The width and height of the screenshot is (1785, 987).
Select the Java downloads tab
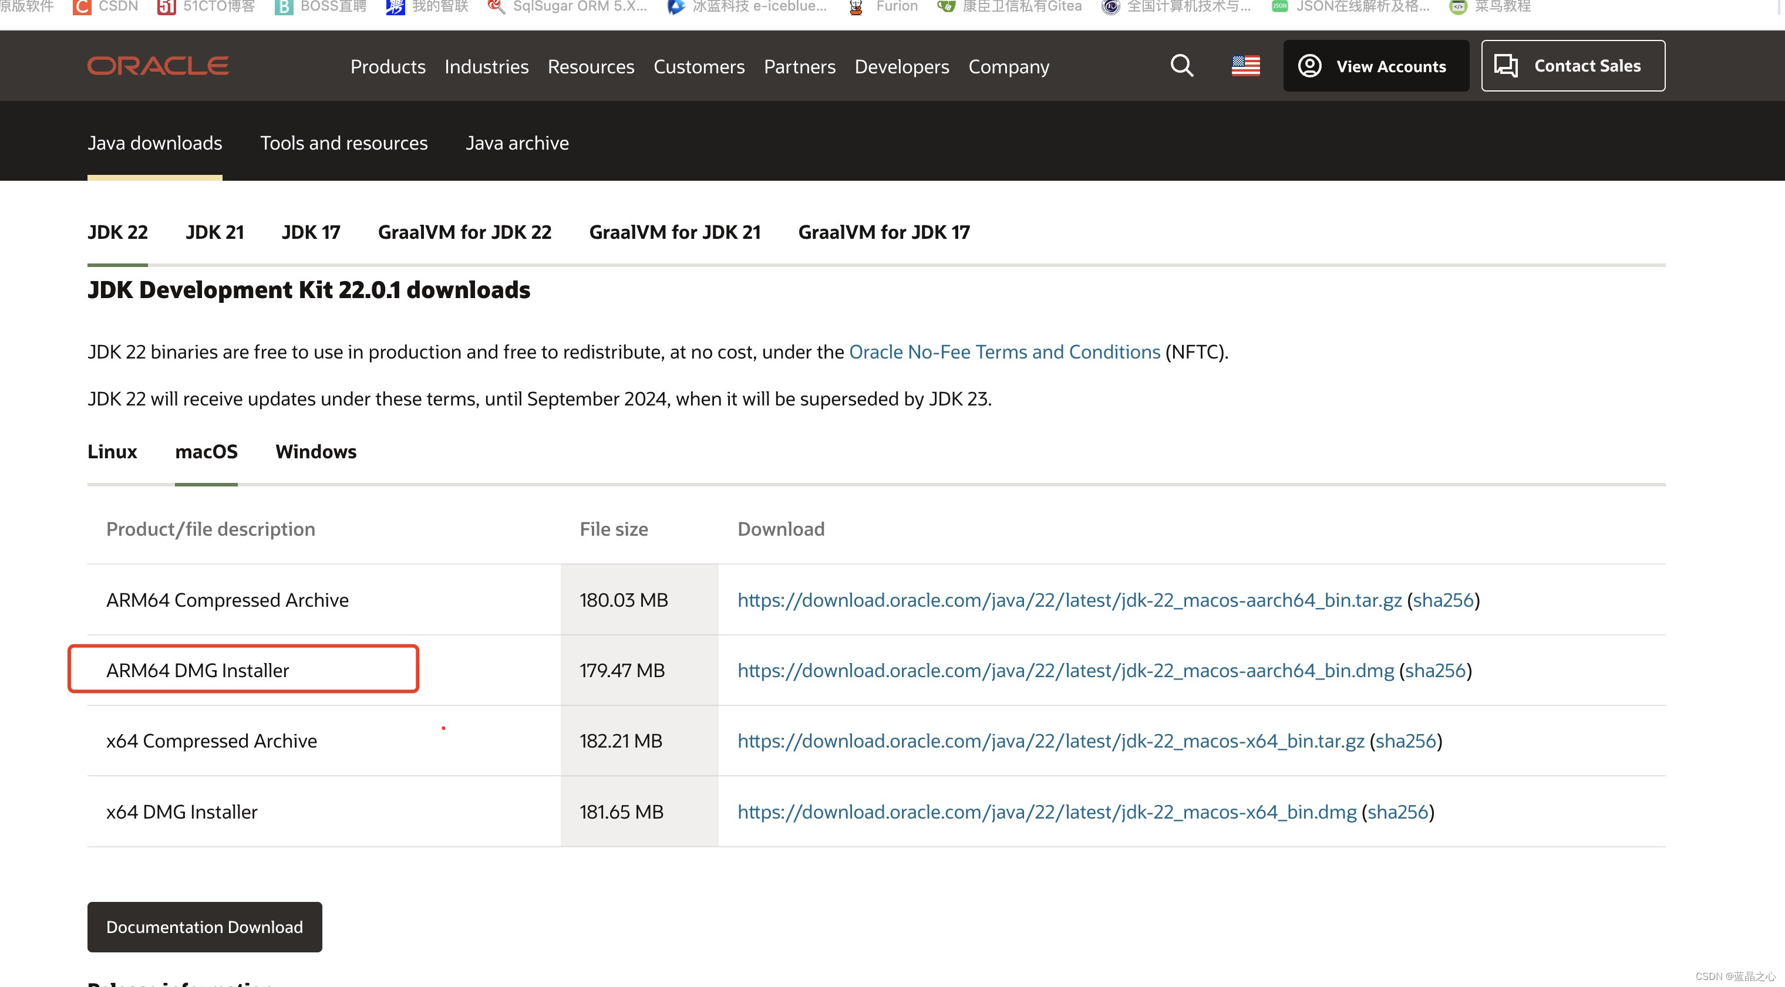[x=154, y=143]
